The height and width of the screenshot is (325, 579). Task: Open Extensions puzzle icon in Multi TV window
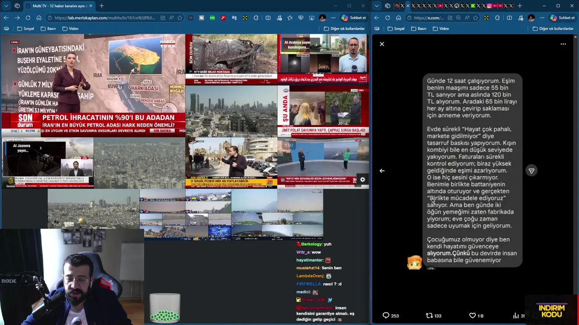coord(256,18)
